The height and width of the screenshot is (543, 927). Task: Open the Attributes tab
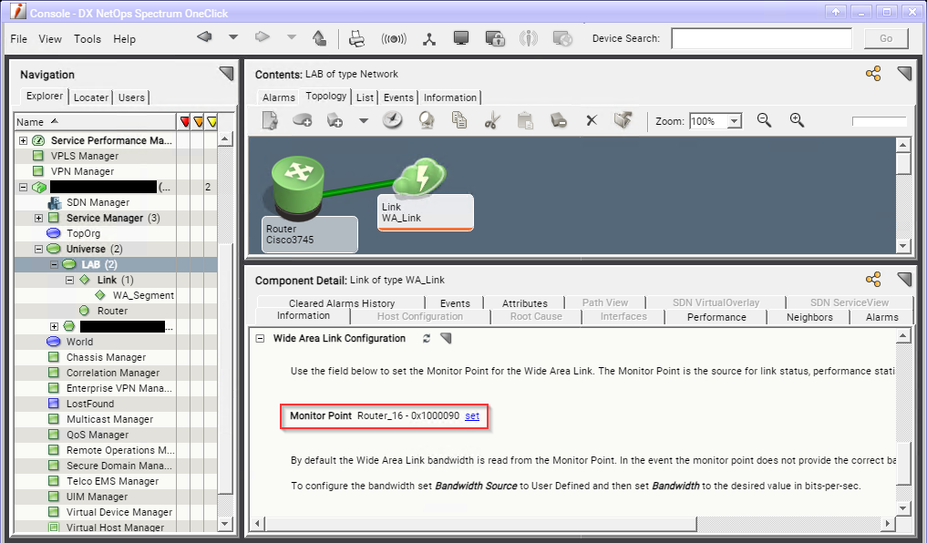524,303
